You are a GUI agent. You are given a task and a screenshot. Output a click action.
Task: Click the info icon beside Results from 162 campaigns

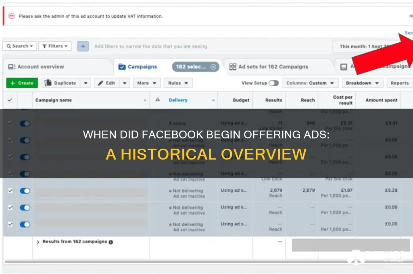[x=111, y=242]
